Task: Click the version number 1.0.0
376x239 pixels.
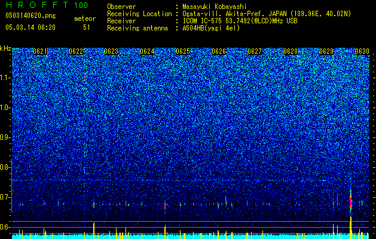Action: (81, 5)
